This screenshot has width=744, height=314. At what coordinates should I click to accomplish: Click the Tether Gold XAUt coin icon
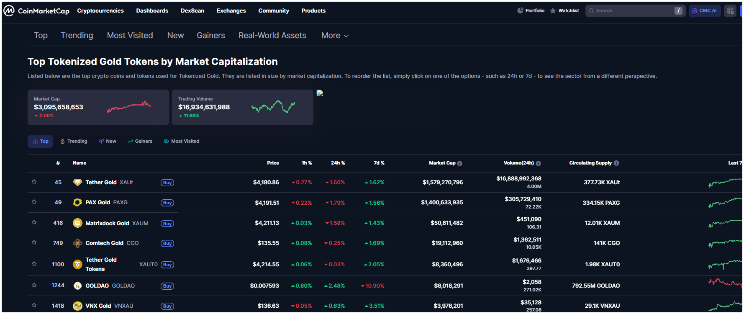(x=77, y=183)
